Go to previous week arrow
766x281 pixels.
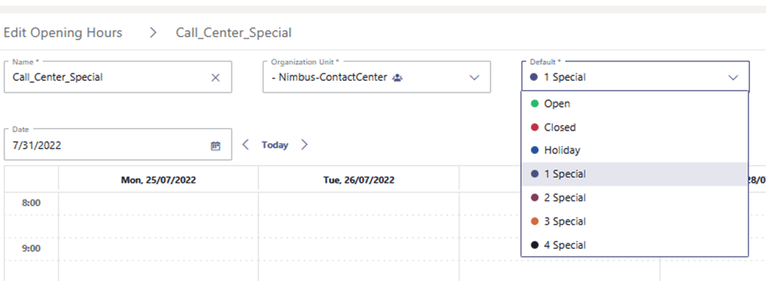click(x=245, y=145)
